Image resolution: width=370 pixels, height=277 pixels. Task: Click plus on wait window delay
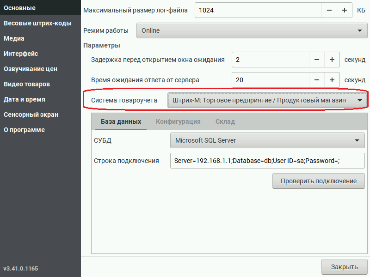332,60
